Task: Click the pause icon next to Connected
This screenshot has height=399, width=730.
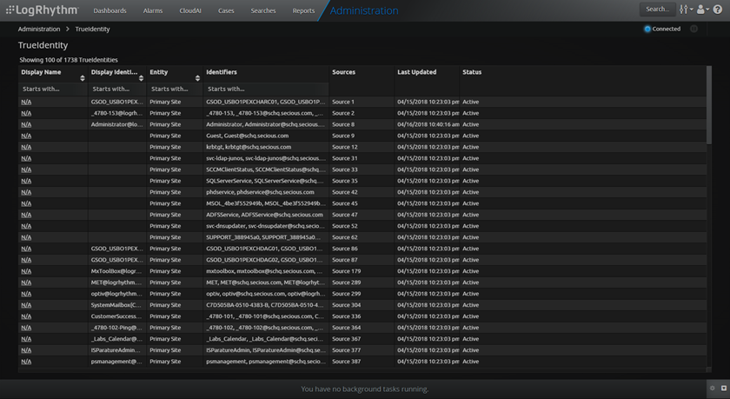Action: pyautogui.click(x=693, y=29)
